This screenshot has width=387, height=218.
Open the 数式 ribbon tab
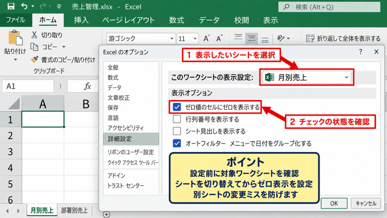[x=177, y=20]
